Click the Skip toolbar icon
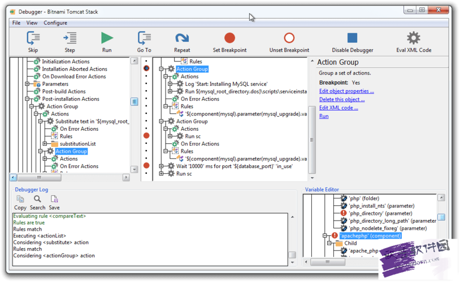 [x=33, y=38]
